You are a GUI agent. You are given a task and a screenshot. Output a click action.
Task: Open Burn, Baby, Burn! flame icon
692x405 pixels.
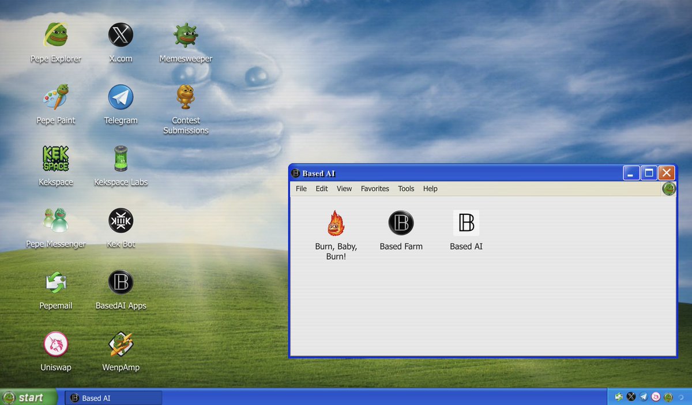pyautogui.click(x=336, y=223)
